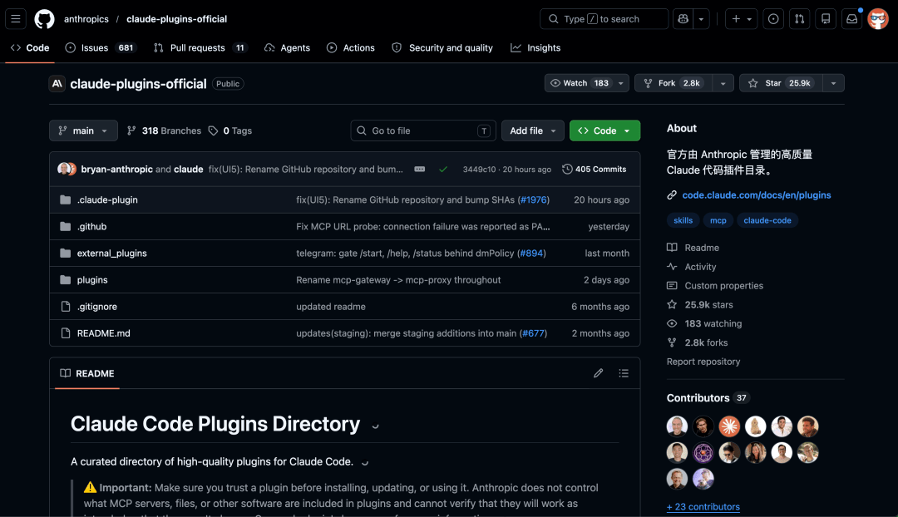The height and width of the screenshot is (517, 898).
Task: Open the repositories icon in header
Action: click(826, 19)
